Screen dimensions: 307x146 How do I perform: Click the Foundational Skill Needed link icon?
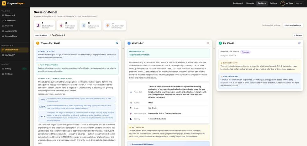131,144
